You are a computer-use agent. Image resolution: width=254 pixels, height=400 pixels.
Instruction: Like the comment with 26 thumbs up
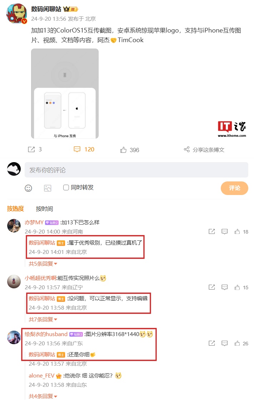(x=237, y=343)
